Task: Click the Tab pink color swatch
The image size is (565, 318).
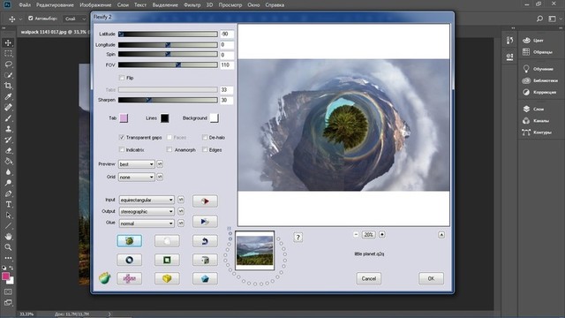Action: (x=124, y=117)
